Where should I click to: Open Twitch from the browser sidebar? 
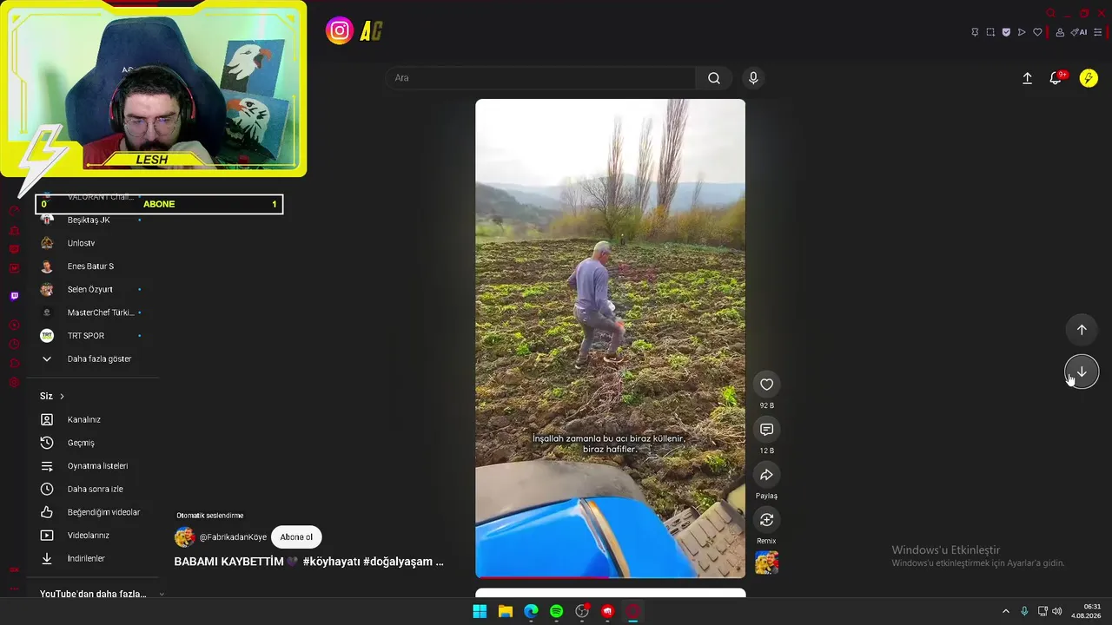pos(14,296)
